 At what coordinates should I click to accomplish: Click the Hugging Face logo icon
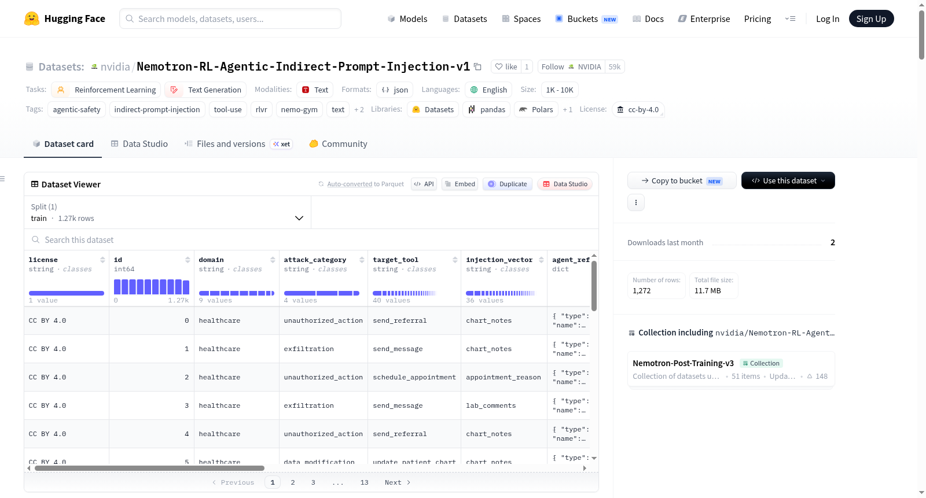click(32, 19)
